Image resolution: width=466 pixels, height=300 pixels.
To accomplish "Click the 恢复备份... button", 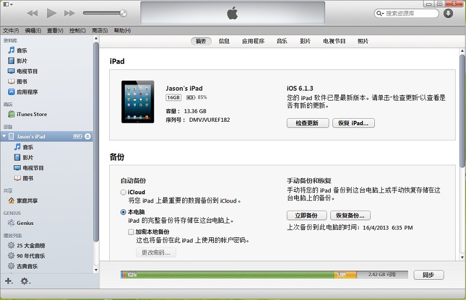I will coord(351,215).
